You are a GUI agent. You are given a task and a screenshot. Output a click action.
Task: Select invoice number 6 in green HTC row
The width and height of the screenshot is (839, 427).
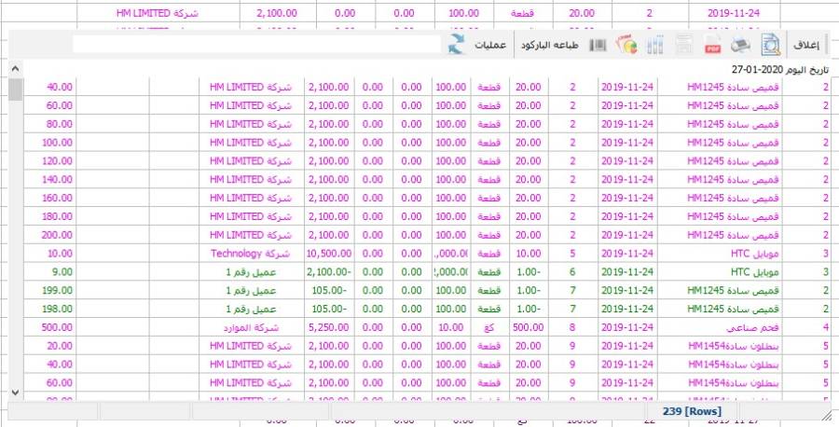(572, 272)
